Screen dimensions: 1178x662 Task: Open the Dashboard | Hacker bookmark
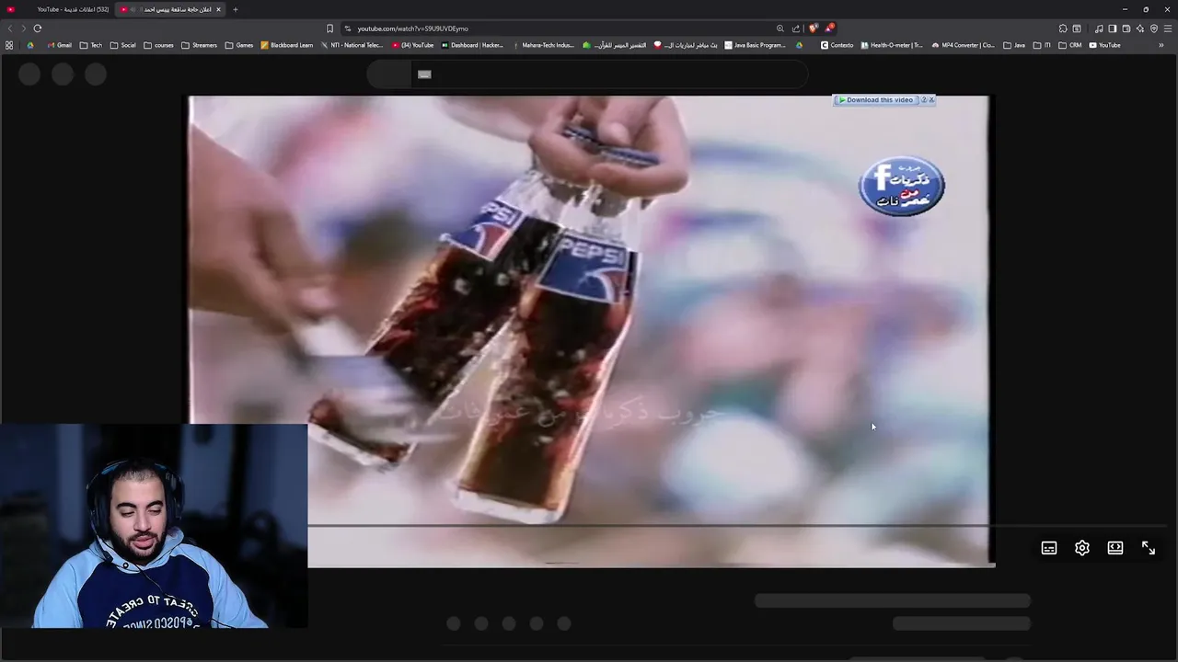pyautogui.click(x=472, y=45)
